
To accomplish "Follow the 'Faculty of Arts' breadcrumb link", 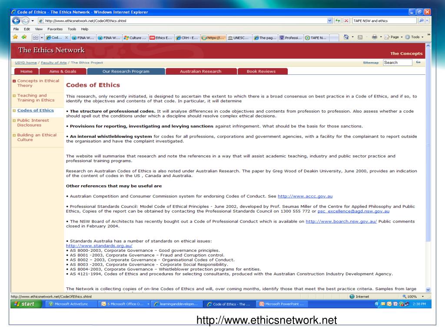I will coord(53,63).
